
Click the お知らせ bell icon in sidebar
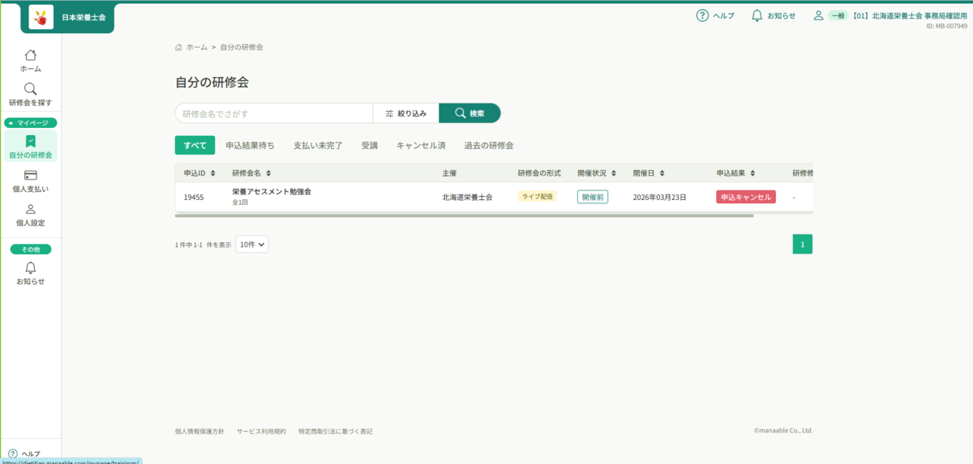coord(30,268)
